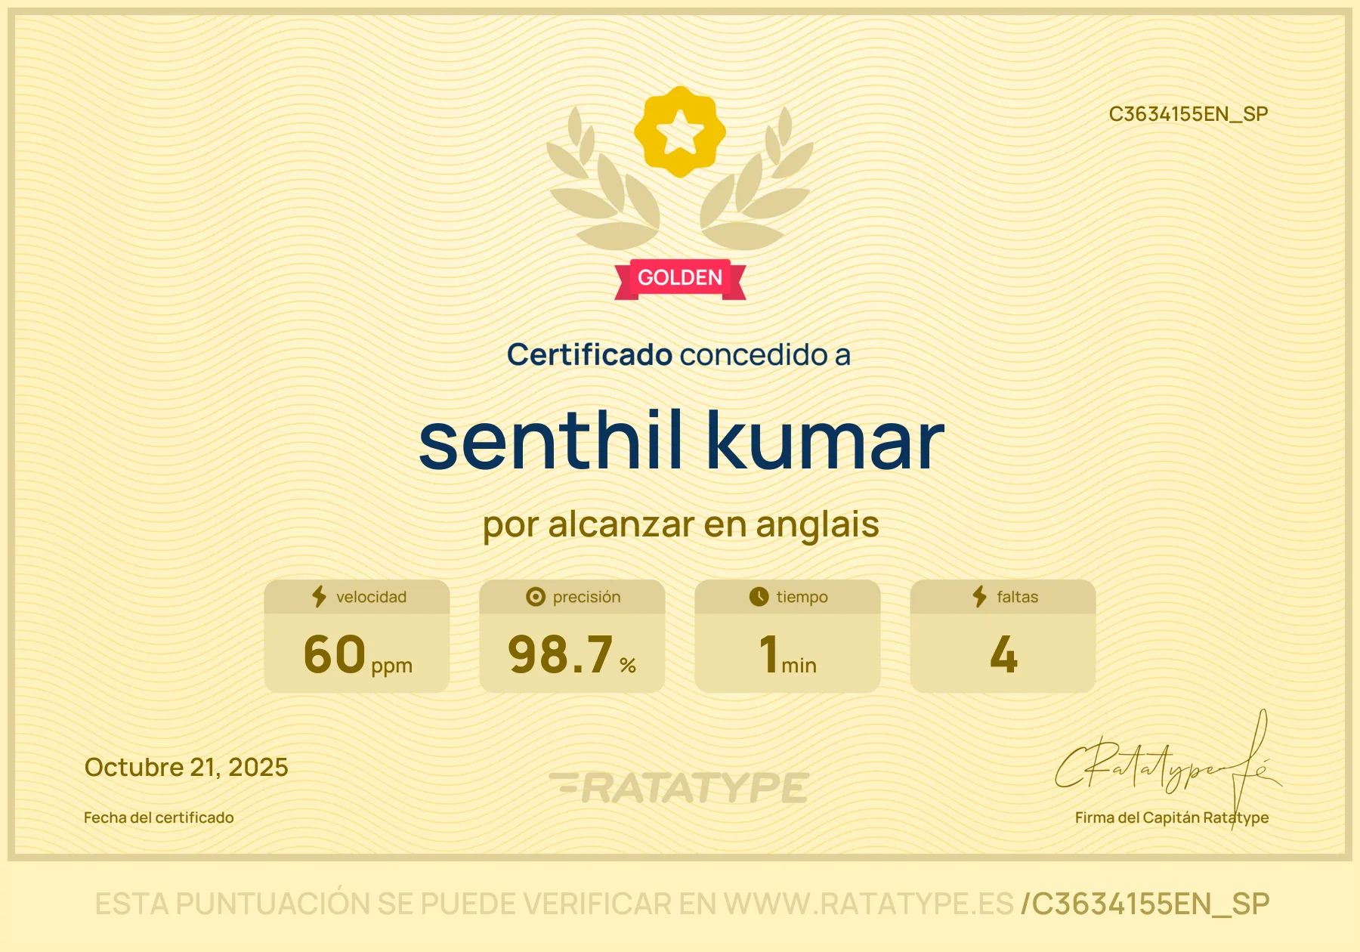Click the Ratatype logo at bottom center
This screenshot has height=952, width=1360.
point(679,787)
